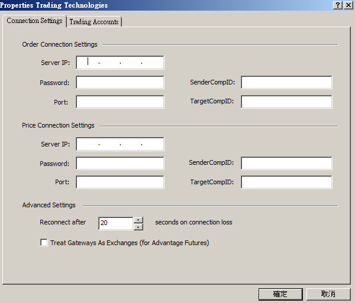Focus the Price Connection SenderCompID field
The image size is (355, 303).
click(286, 163)
